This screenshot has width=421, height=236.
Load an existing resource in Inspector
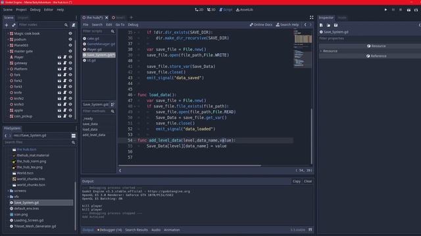tap(328, 25)
